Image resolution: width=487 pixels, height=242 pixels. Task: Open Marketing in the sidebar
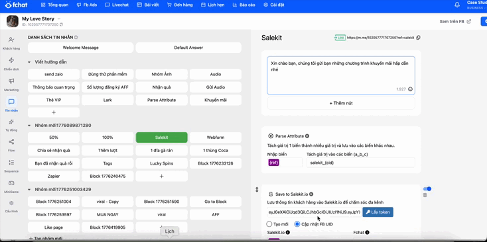(x=11, y=84)
